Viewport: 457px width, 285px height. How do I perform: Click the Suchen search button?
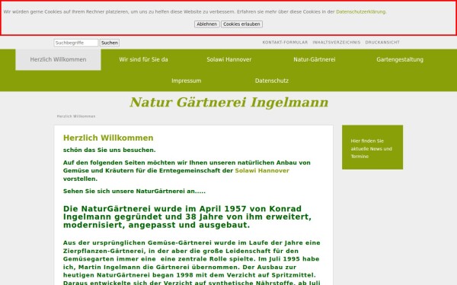110,43
